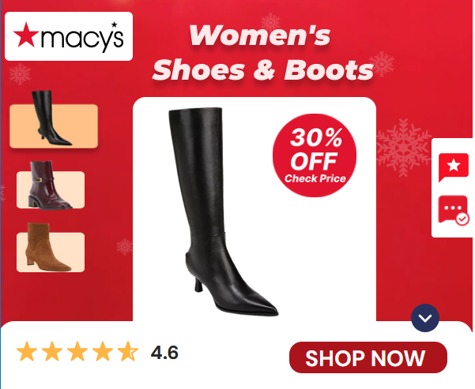This screenshot has width=475, height=389.
Task: Click the SHOP NOW button
Action: tap(368, 358)
